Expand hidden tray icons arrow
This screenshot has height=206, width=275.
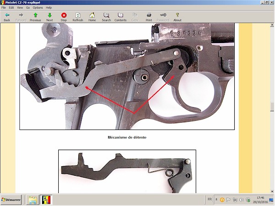(x=216, y=199)
